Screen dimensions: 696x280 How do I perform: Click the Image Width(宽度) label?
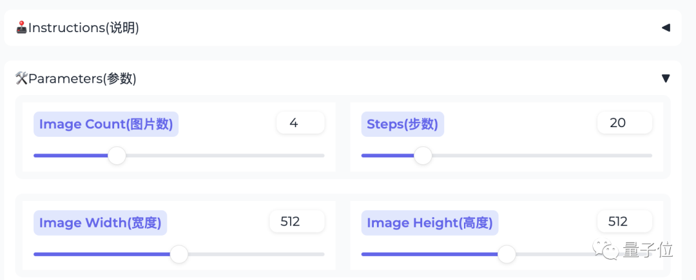point(100,223)
